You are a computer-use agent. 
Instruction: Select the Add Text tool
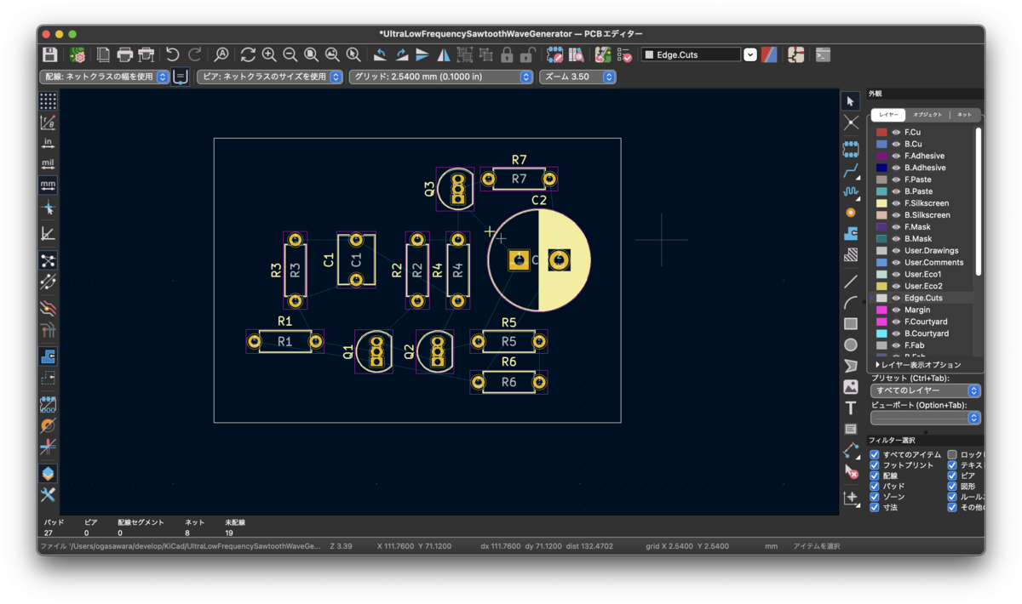pyautogui.click(x=851, y=408)
